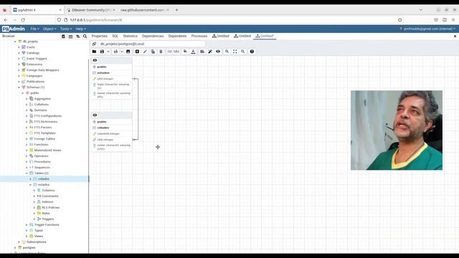
Task: Click the zoom magnifier right of fit icon
Action: click(242, 52)
